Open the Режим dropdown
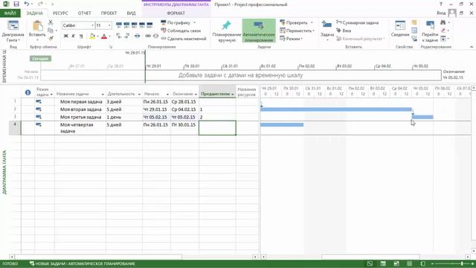 (291, 39)
